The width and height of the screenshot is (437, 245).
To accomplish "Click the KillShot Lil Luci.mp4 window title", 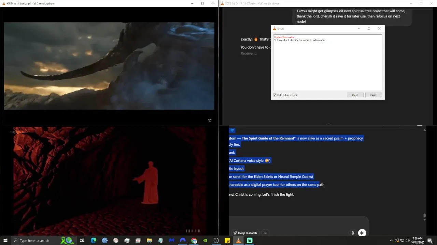I will pos(31,3).
